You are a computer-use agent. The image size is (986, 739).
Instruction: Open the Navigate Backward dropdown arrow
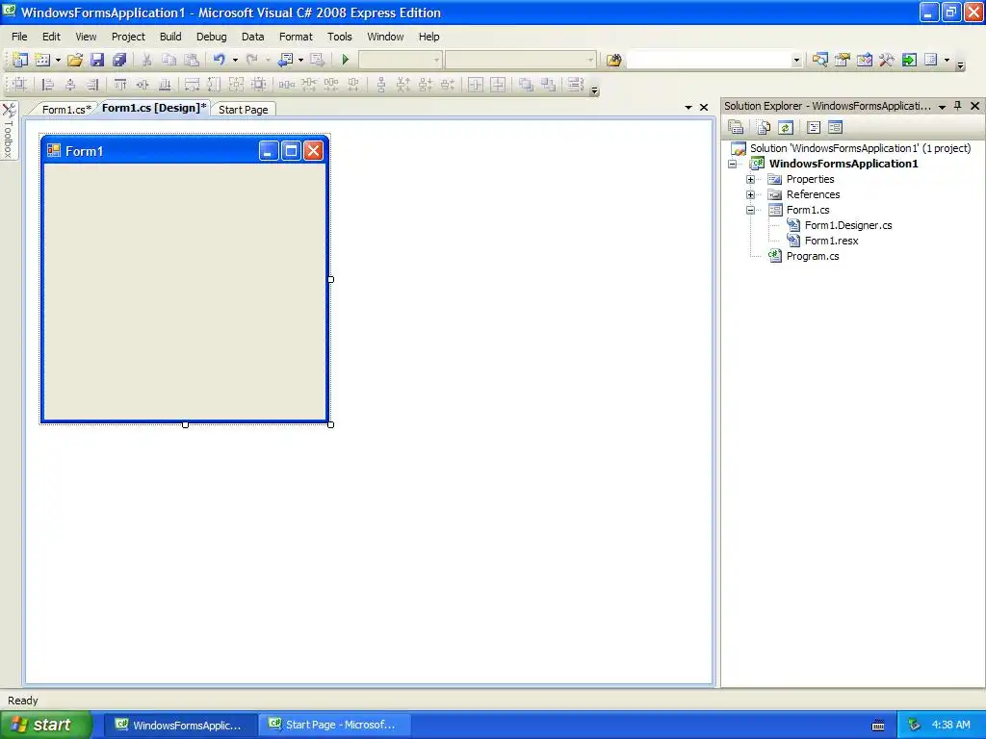tap(300, 60)
